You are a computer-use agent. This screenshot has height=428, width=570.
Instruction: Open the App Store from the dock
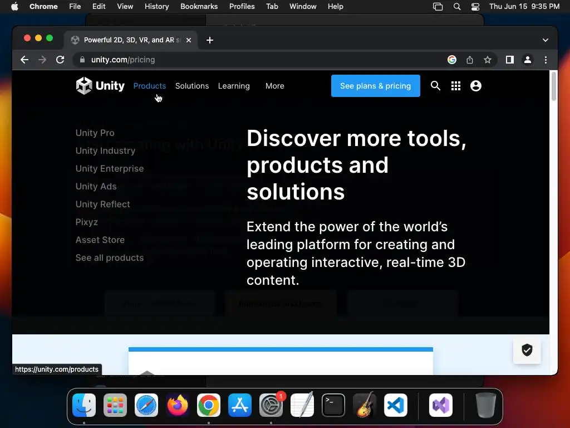240,405
